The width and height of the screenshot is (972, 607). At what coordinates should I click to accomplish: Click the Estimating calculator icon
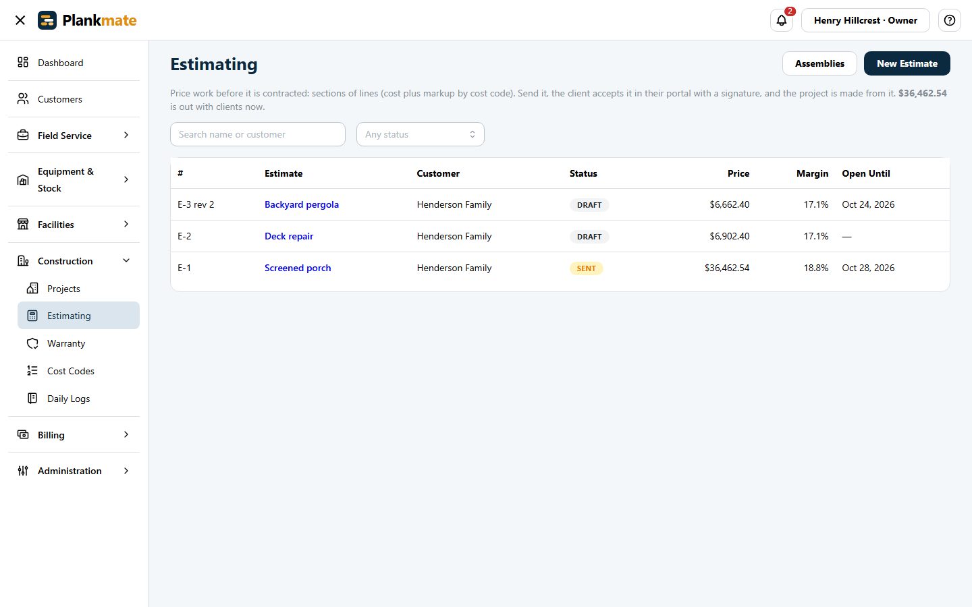click(x=32, y=316)
